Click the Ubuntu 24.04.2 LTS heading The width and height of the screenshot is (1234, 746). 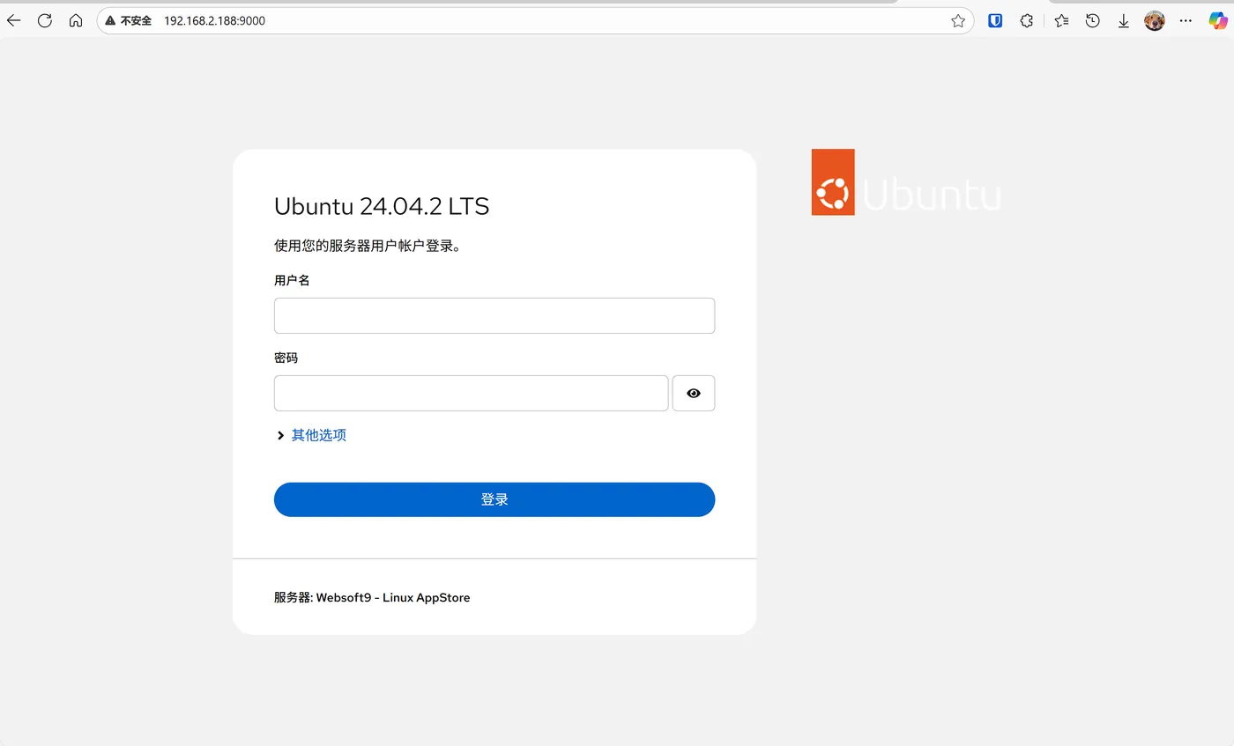click(382, 206)
